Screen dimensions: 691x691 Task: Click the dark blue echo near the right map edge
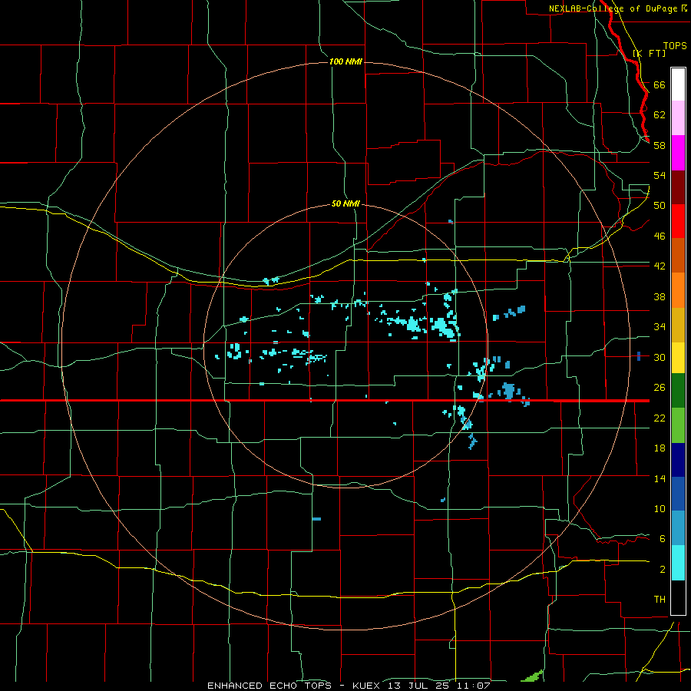639,356
